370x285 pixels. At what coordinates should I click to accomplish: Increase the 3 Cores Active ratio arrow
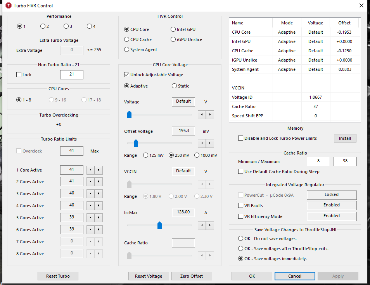99,194
